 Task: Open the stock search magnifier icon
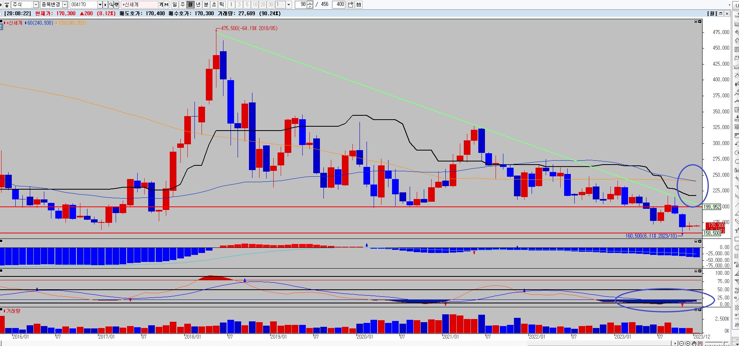tap(111, 4)
